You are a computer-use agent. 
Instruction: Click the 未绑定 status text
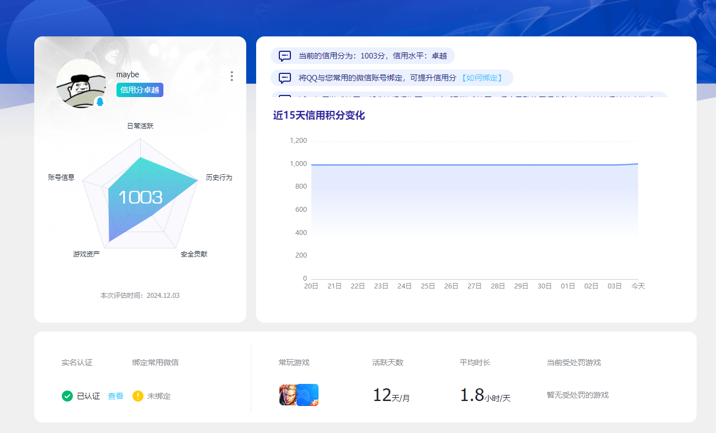159,396
